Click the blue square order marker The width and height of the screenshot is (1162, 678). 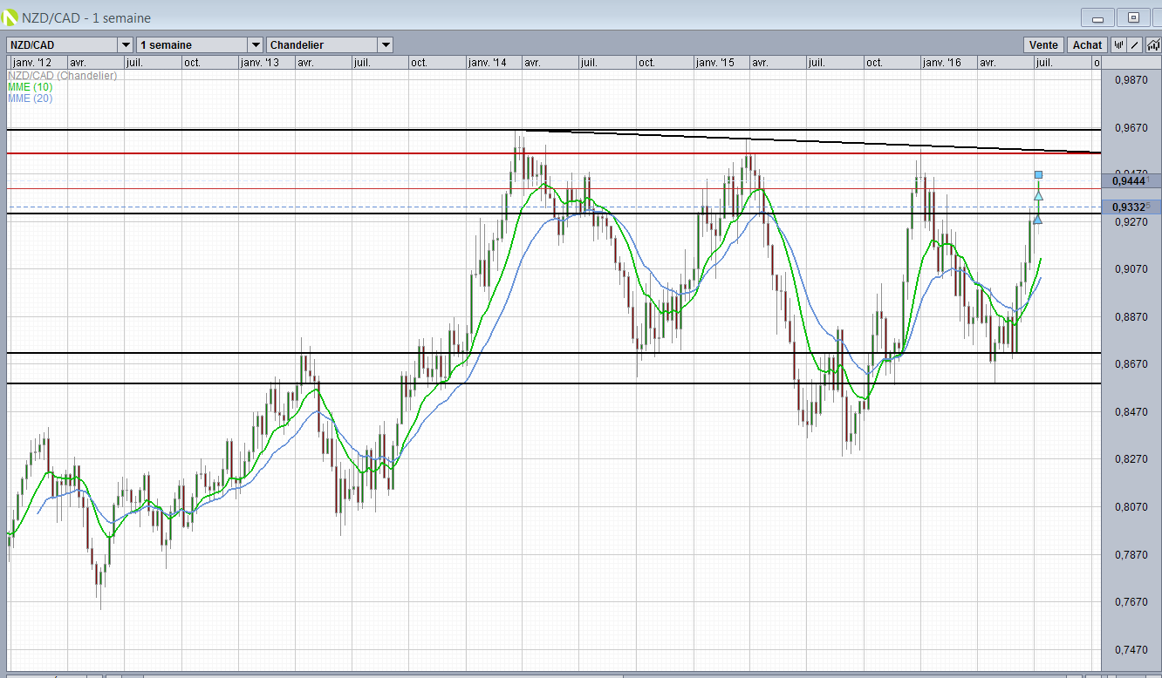1038,174
